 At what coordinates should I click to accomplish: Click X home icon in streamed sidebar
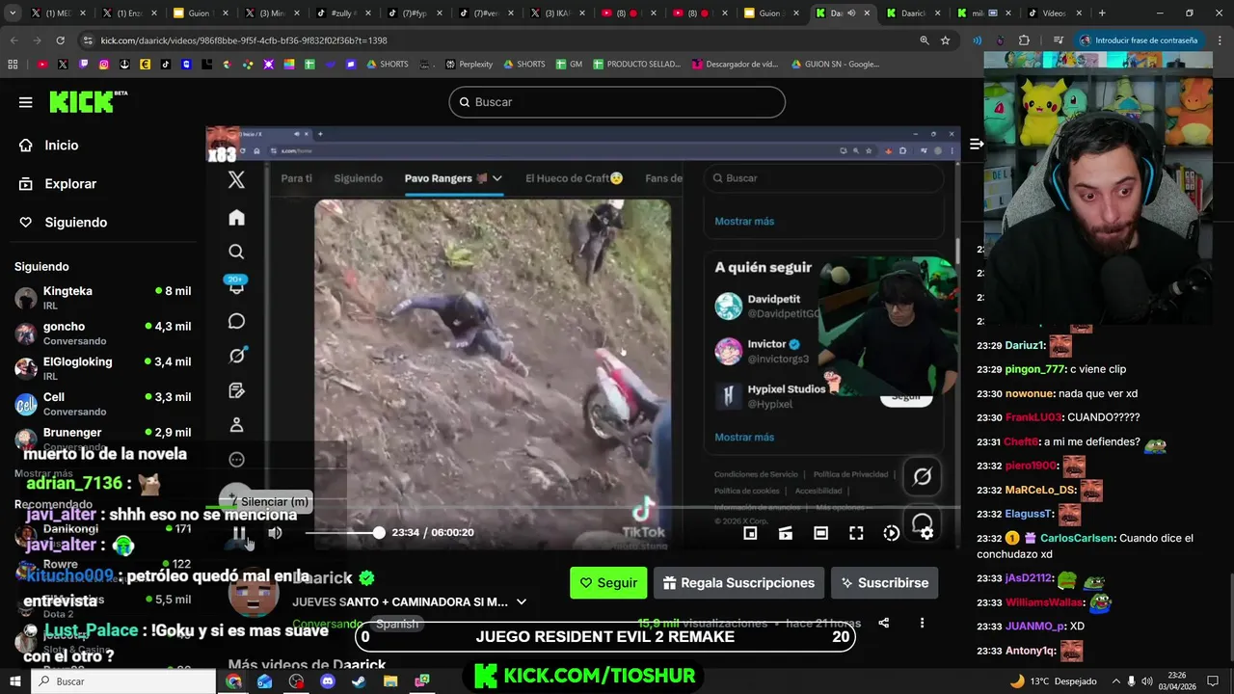pos(236,218)
